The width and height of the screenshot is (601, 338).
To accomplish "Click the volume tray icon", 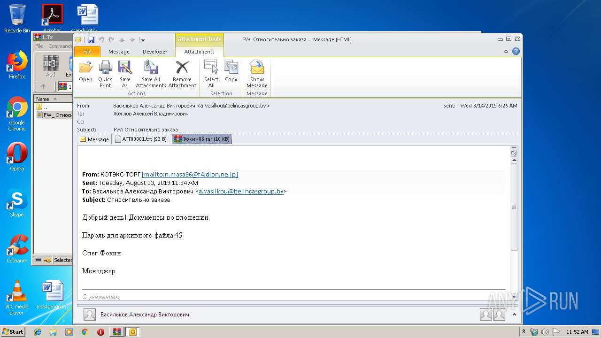I will [544, 332].
